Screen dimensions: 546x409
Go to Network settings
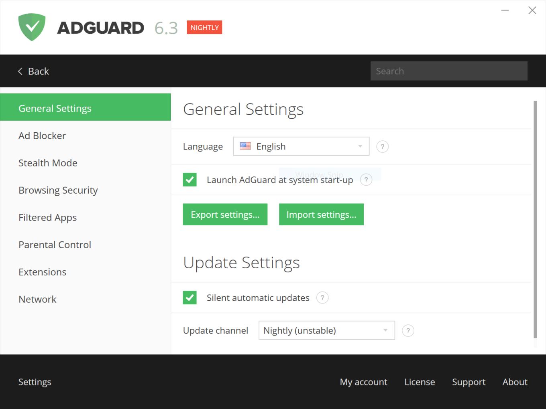pos(85,299)
